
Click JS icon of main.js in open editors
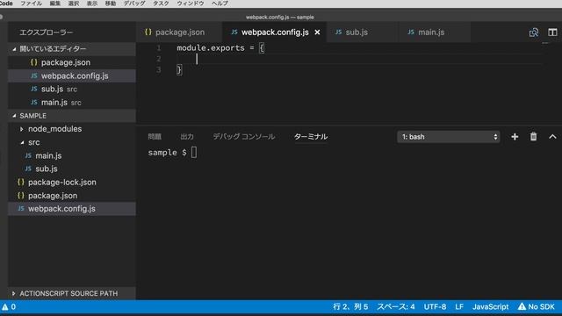[33, 102]
